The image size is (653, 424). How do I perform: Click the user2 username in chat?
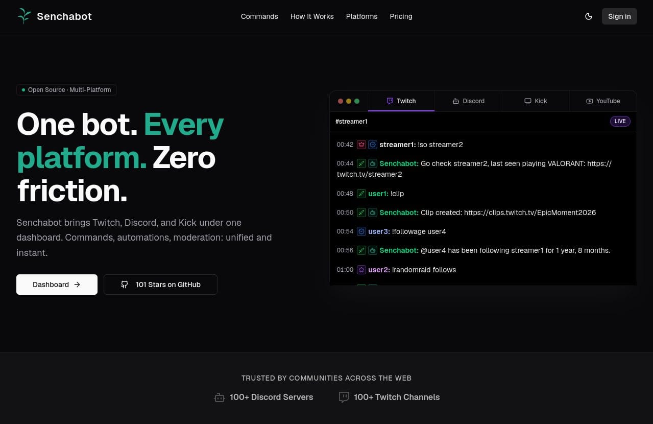coord(379,270)
